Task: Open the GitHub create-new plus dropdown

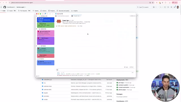Action: 161,7
